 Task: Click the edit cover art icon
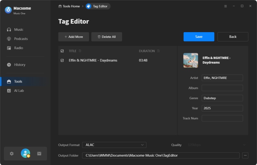[x=195, y=65]
